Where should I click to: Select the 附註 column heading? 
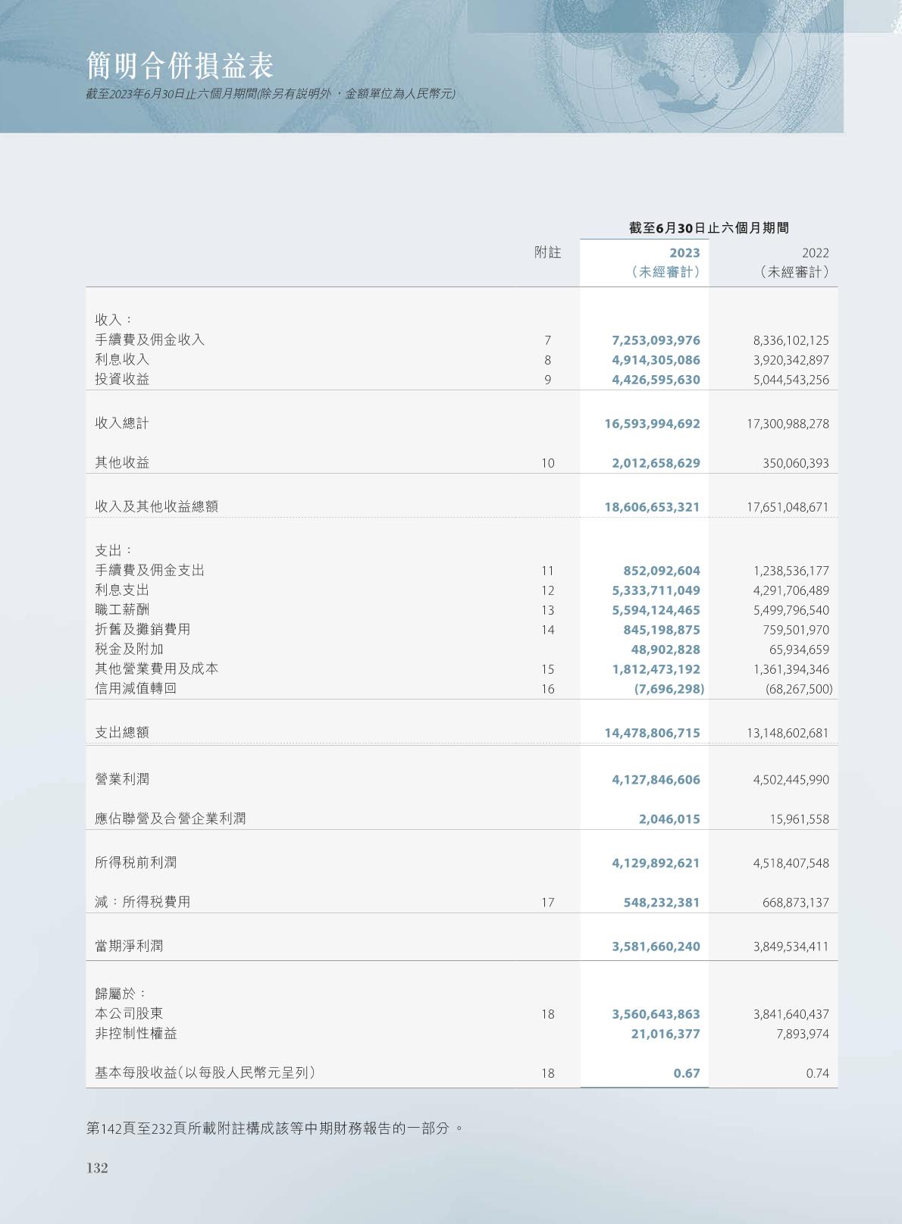[x=547, y=253]
